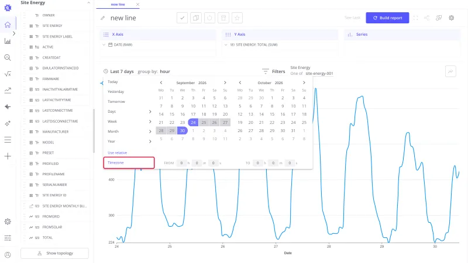The image size is (468, 263).
Task: Click the TO minutes input field
Action: pyautogui.click(x=273, y=163)
